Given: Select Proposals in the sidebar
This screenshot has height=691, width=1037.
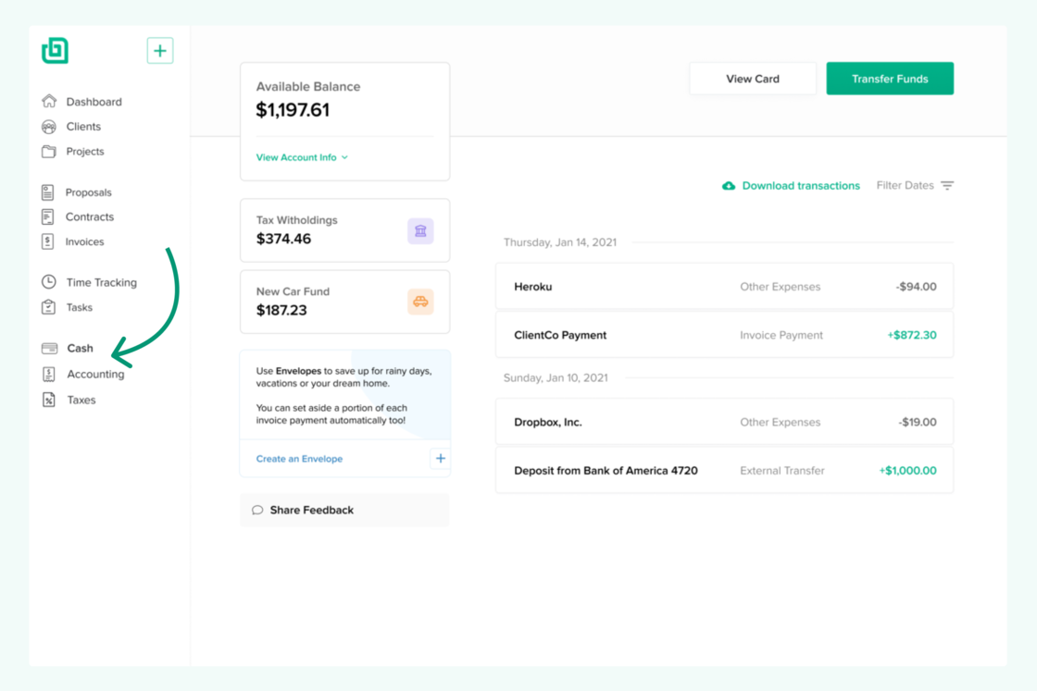Looking at the screenshot, I should (89, 192).
